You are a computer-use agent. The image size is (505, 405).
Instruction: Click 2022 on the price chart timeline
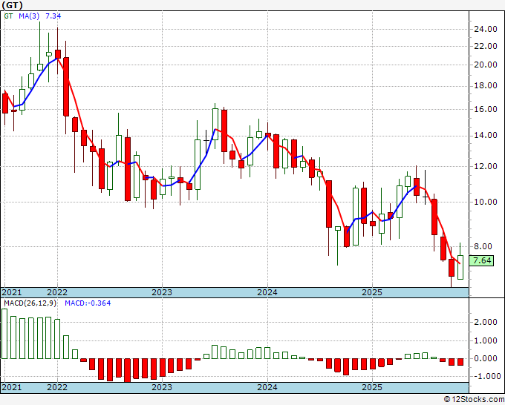click(57, 292)
